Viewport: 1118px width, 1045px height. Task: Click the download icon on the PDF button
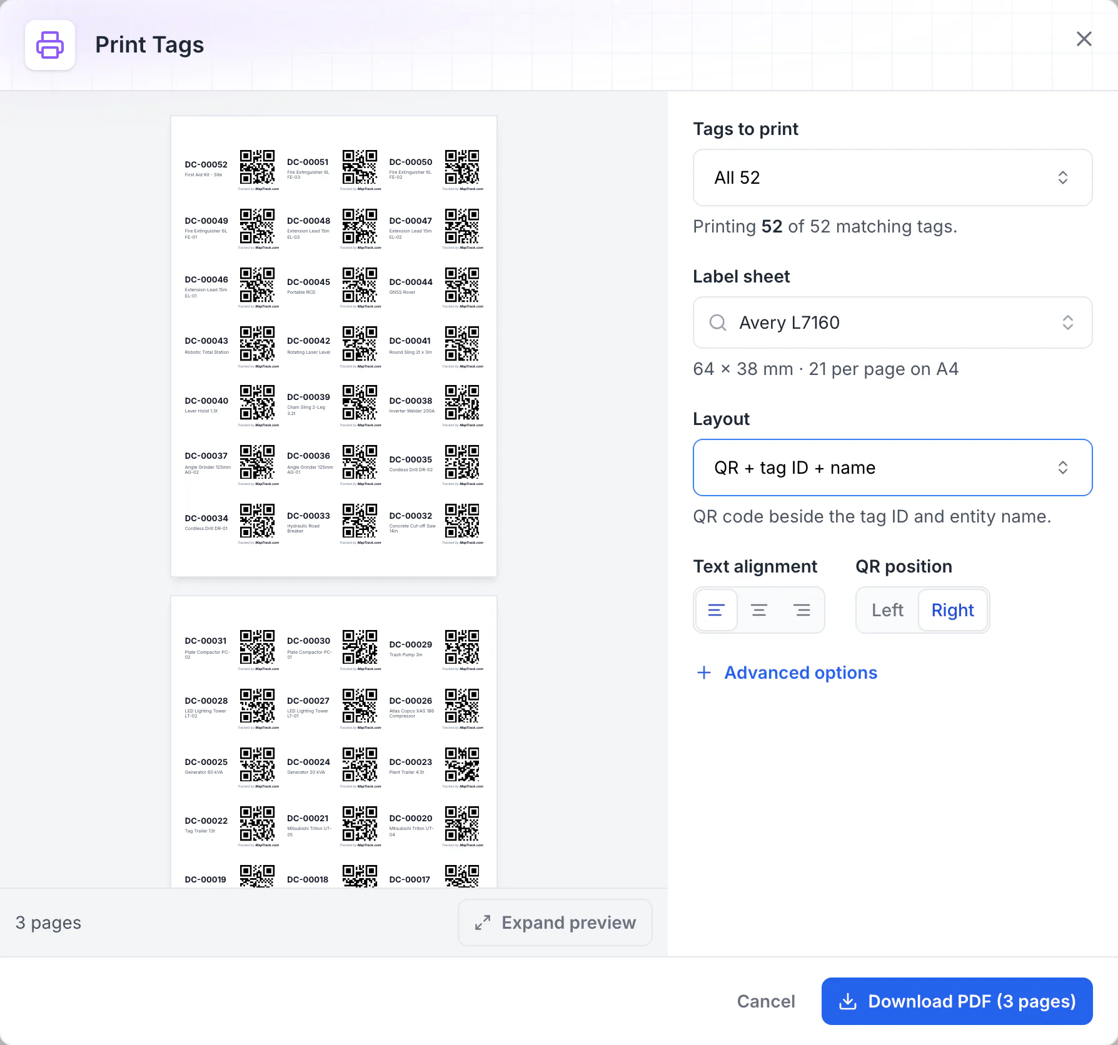click(x=848, y=1001)
